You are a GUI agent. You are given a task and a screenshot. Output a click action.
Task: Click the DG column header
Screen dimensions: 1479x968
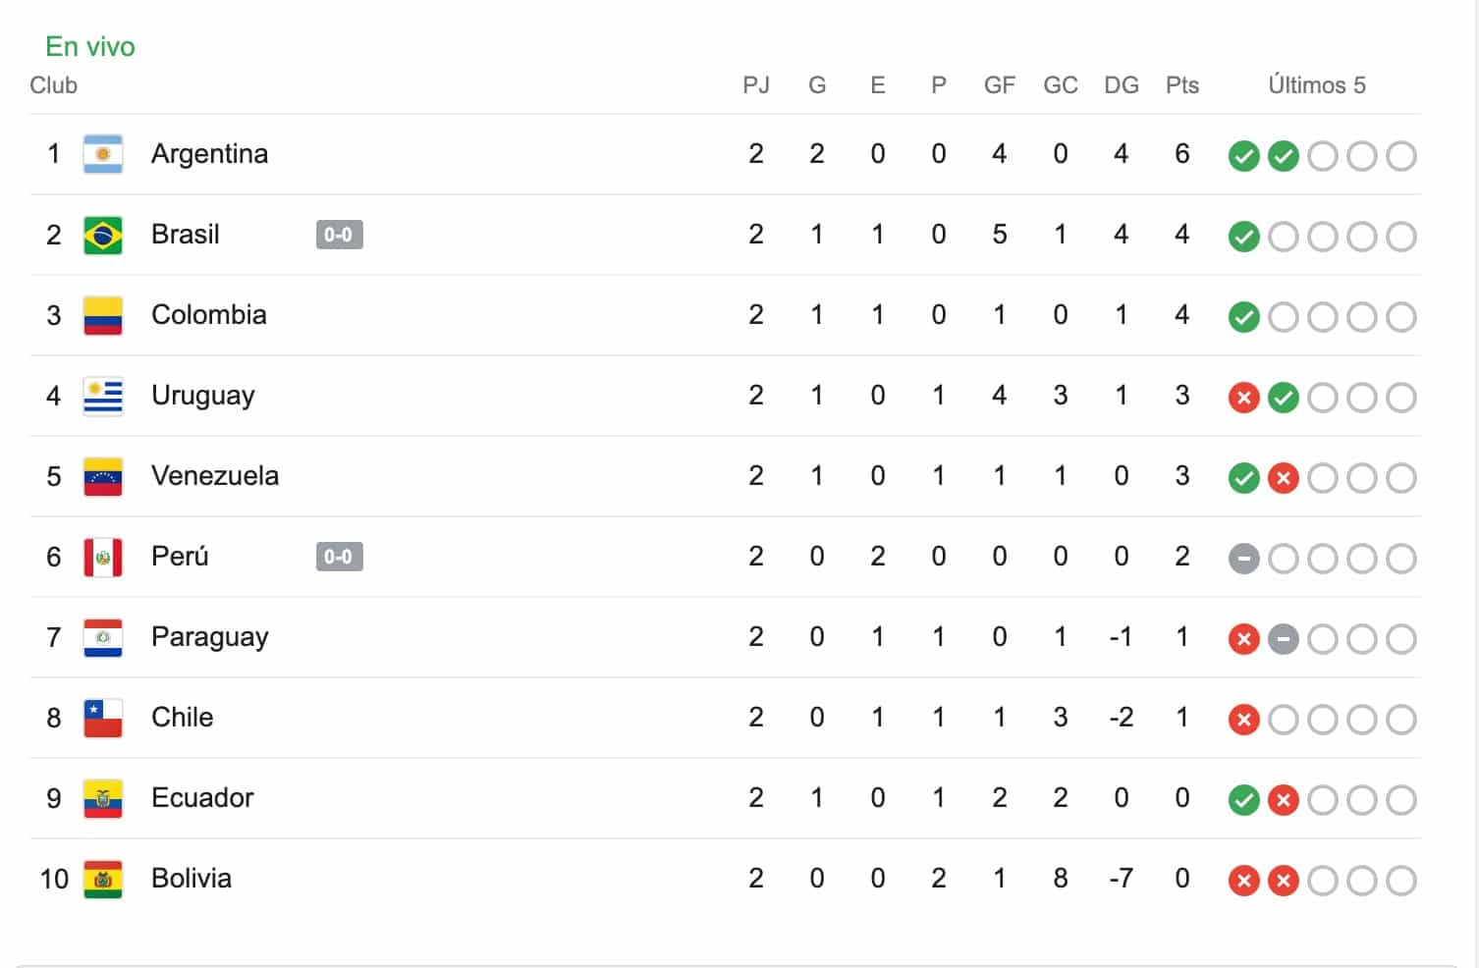click(x=1121, y=85)
